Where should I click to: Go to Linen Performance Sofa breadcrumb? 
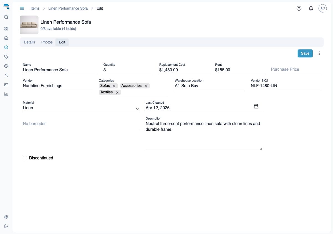pyautogui.click(x=68, y=8)
